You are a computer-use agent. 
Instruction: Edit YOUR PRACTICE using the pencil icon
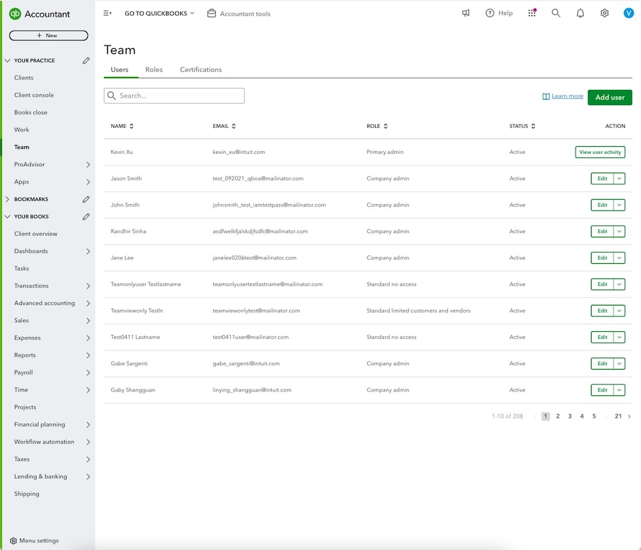[x=87, y=60]
